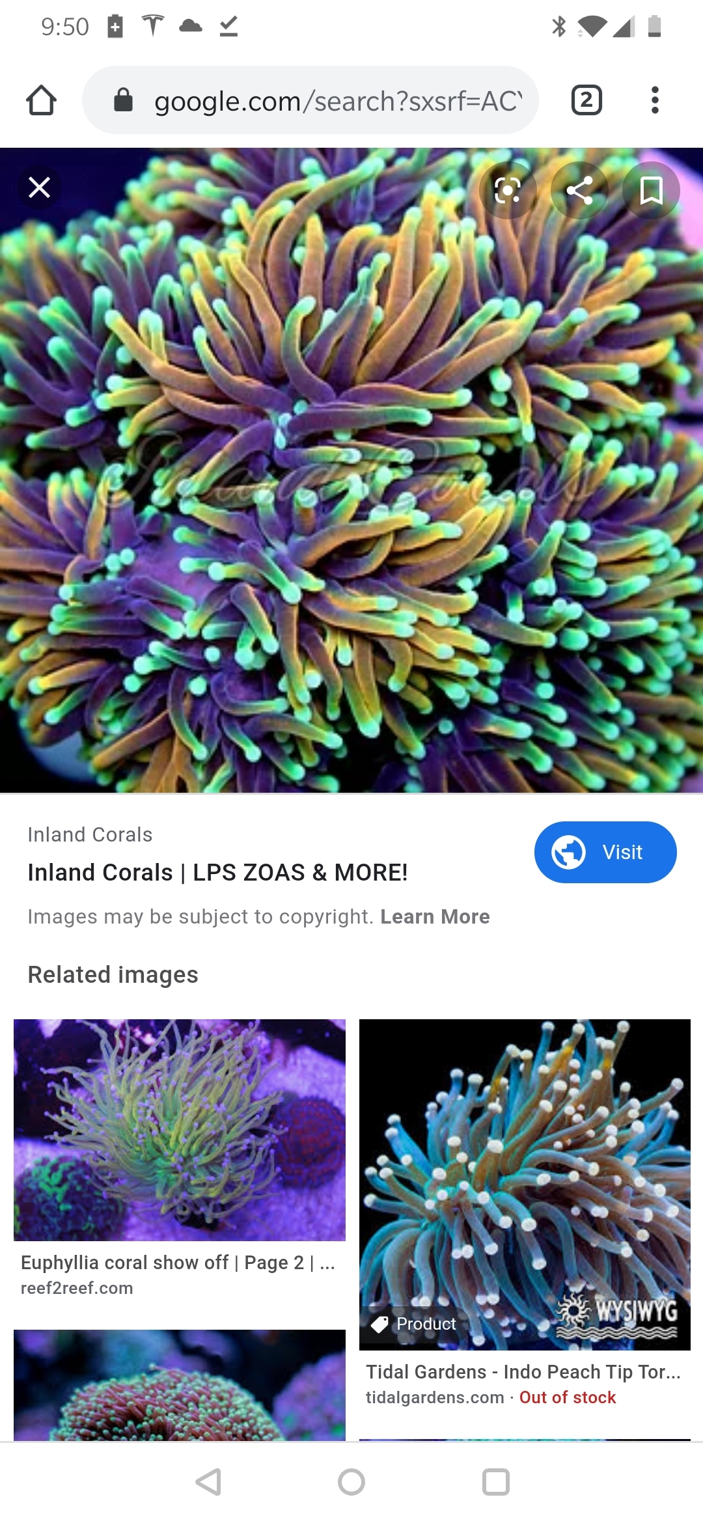
Task: Open reef2reef.com source link
Action: 77,1288
